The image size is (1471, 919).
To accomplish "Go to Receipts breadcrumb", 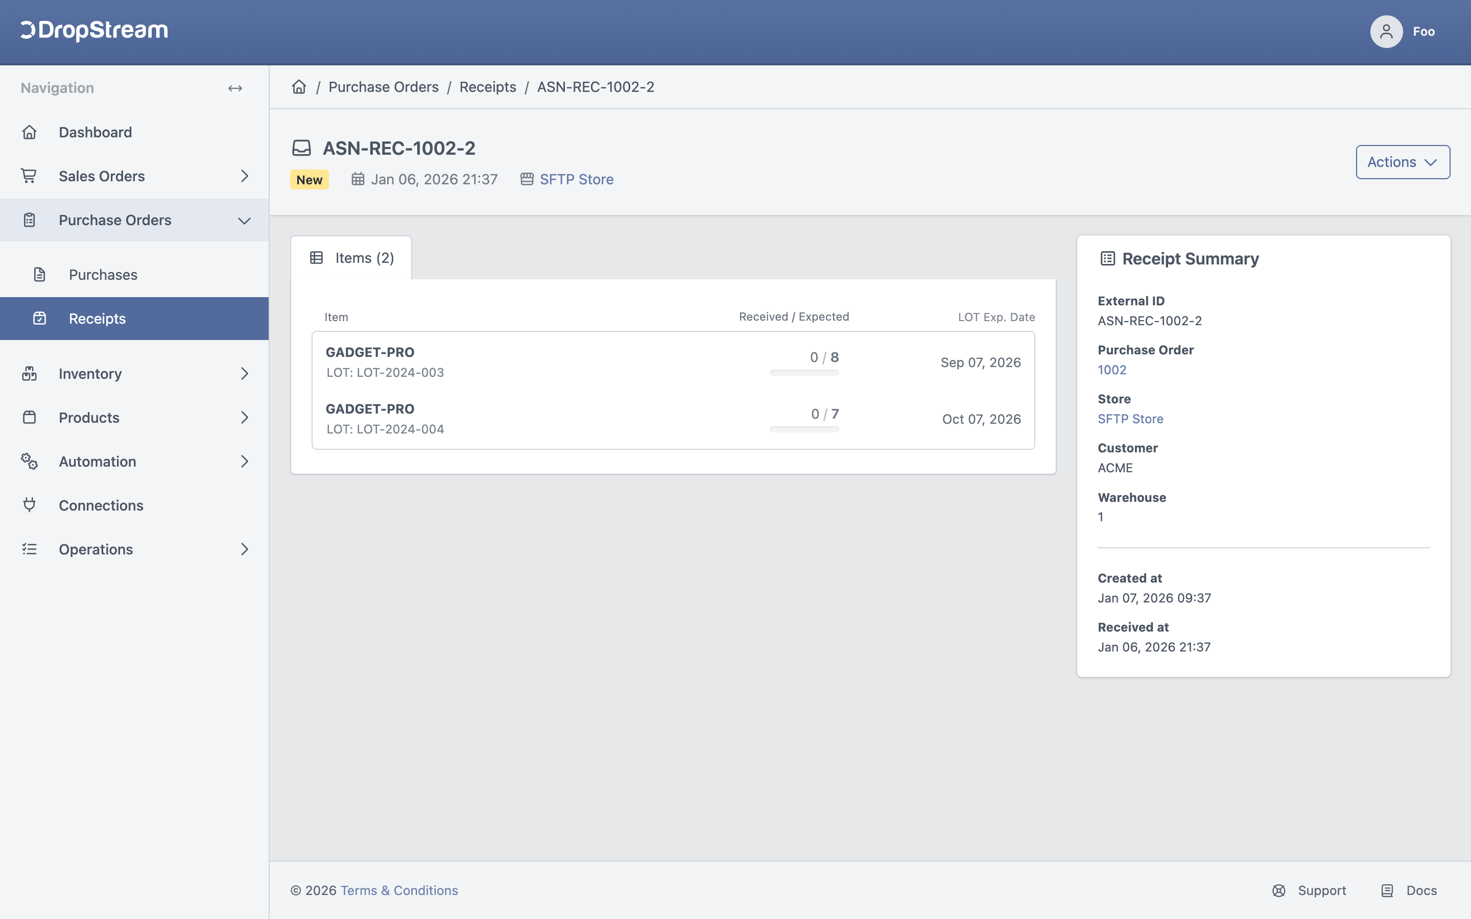I will pos(487,87).
